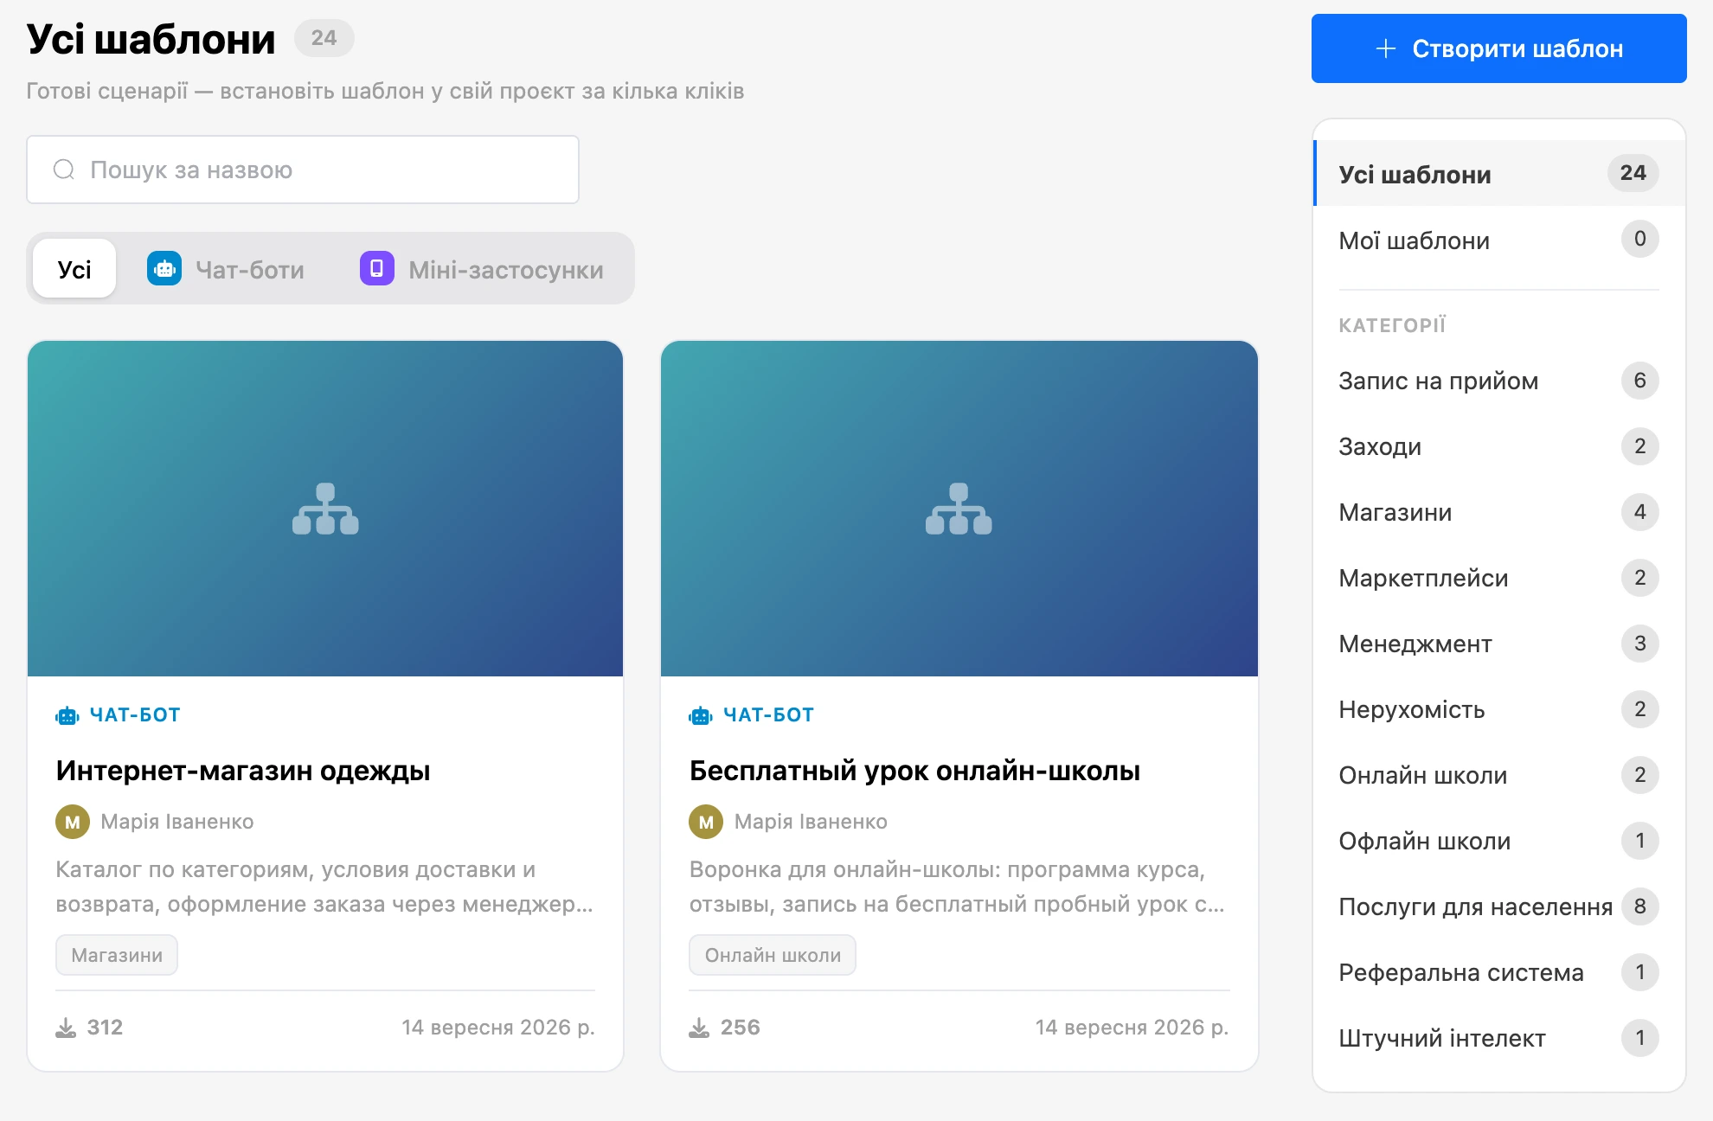Open Мої шаблони in the sidebar
Image resolution: width=1713 pixels, height=1121 pixels.
click(x=1499, y=240)
